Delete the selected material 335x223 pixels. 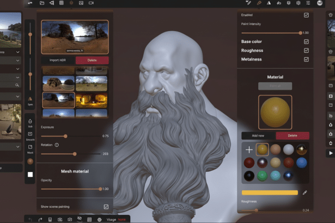[293, 135]
